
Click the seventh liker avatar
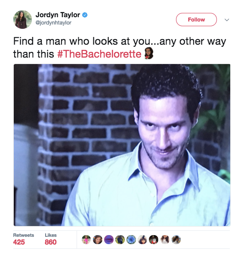point(154,239)
